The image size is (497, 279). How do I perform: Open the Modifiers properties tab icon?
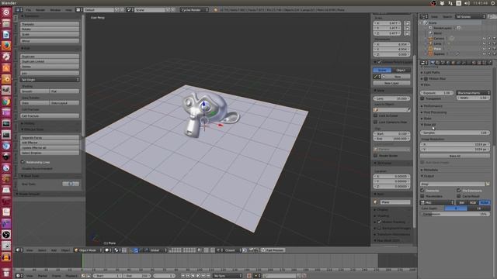464,63
